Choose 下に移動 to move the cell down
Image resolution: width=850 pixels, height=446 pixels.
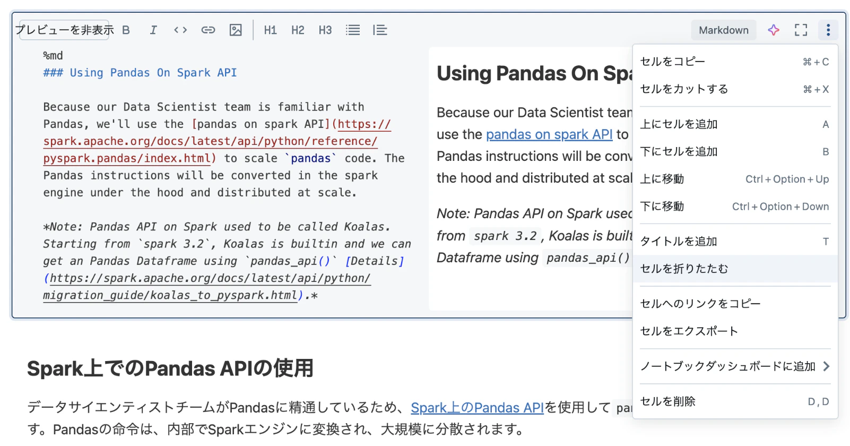735,207
